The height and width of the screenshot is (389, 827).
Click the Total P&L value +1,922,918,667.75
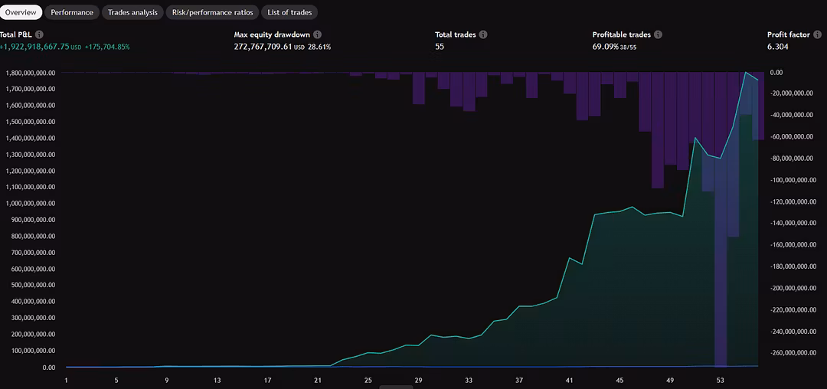35,47
